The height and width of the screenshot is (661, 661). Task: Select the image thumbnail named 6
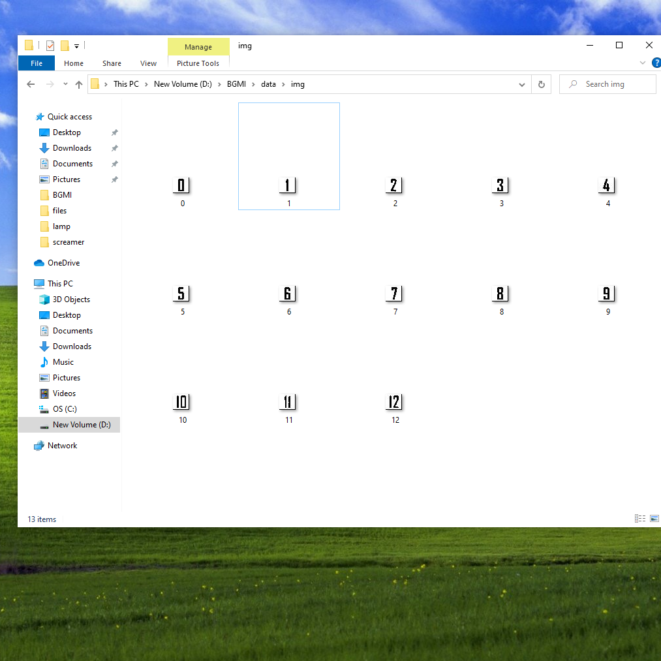[288, 294]
